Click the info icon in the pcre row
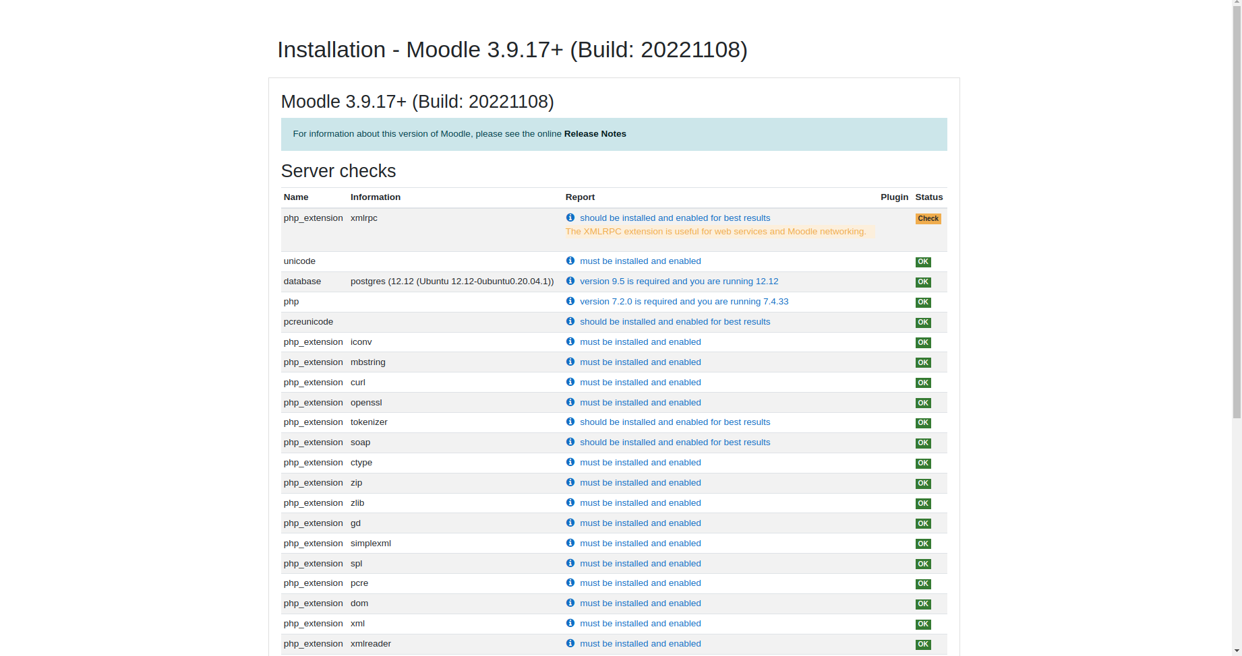1242x656 pixels. [570, 583]
